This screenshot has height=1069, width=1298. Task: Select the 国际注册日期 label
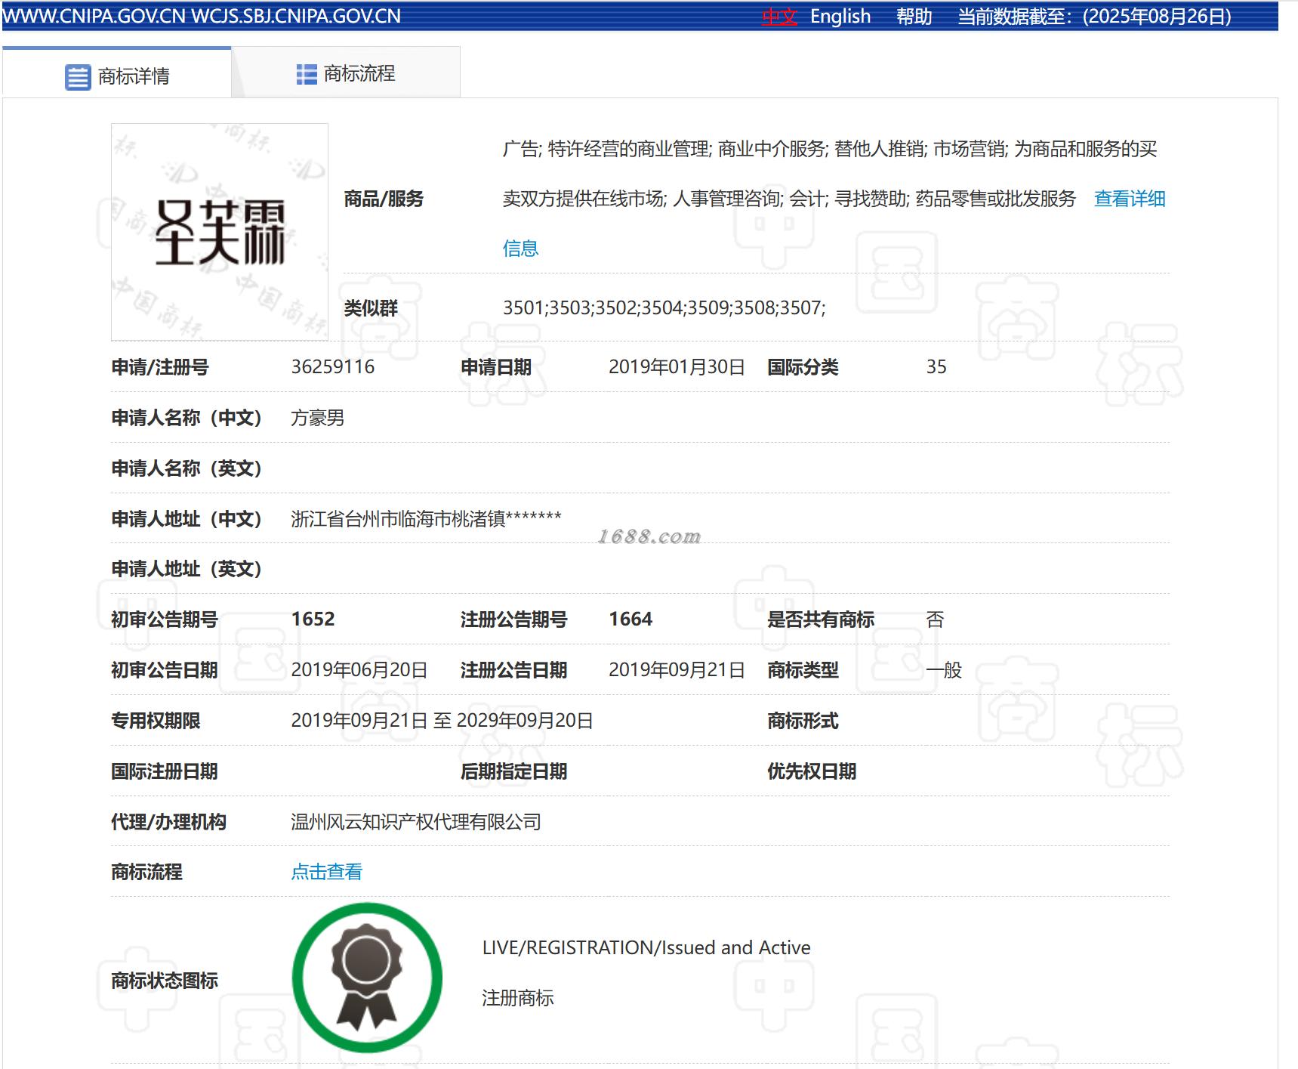(x=165, y=771)
